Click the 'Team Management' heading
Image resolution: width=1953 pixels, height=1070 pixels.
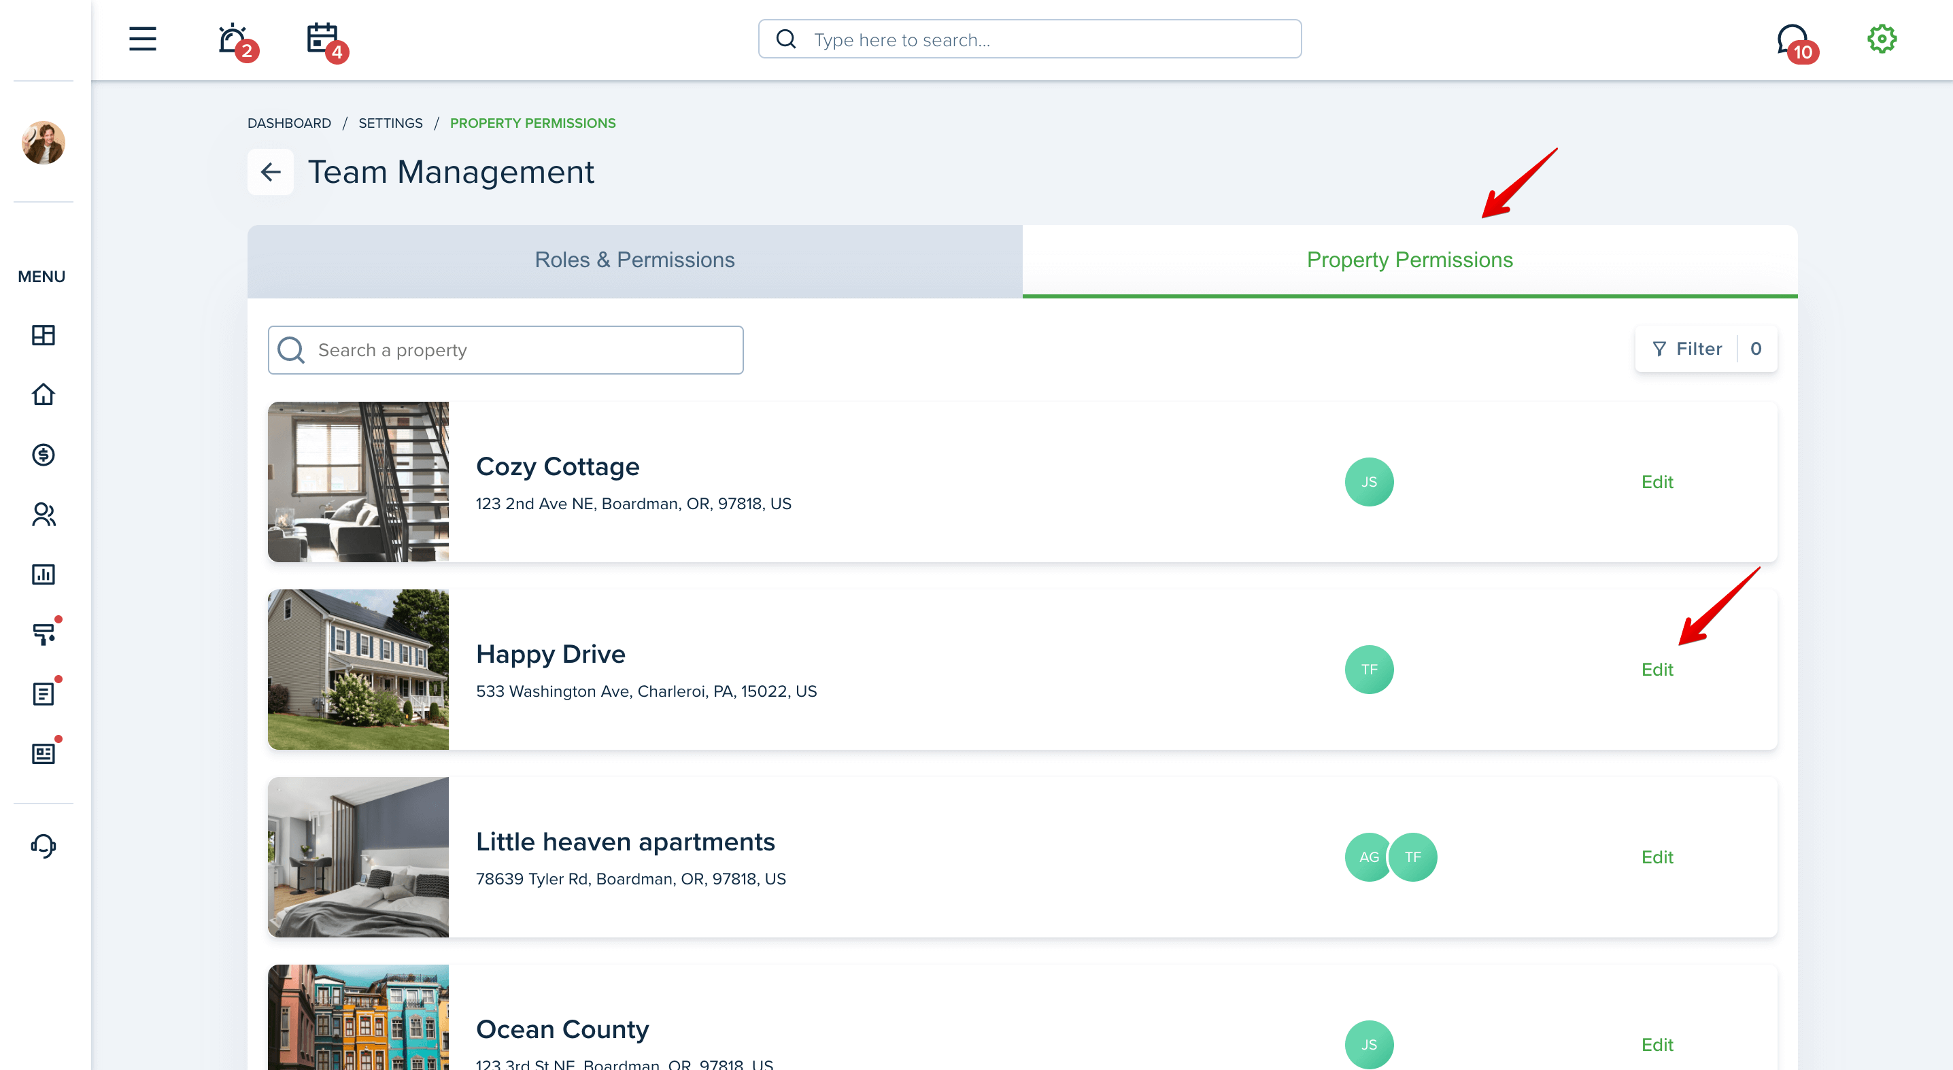point(450,172)
